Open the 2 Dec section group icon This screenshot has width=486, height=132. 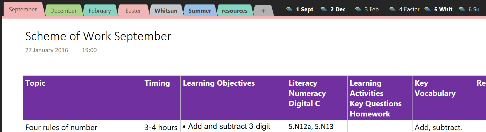[x=324, y=9]
